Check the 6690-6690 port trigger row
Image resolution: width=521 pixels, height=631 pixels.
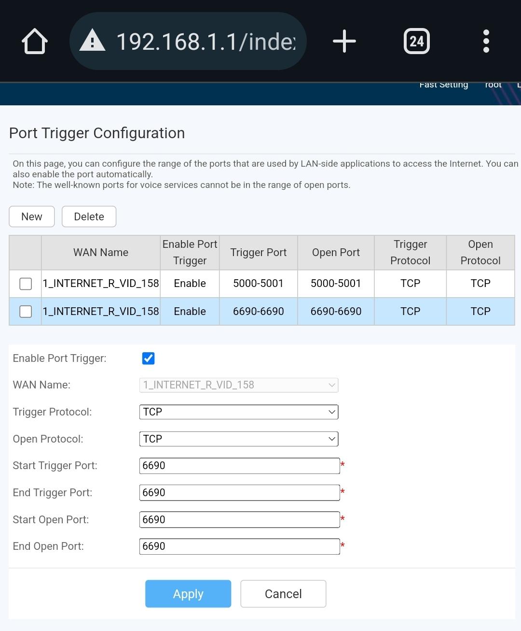26,312
